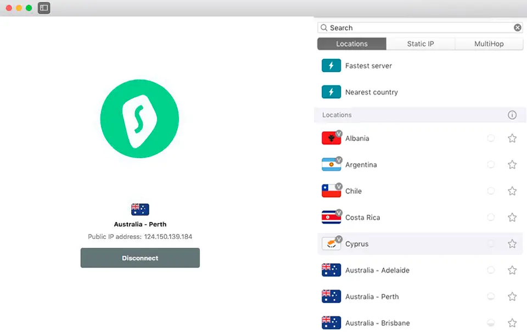Favorite Albania with the star icon
Viewport: 527px width, 334px height.
tap(512, 138)
